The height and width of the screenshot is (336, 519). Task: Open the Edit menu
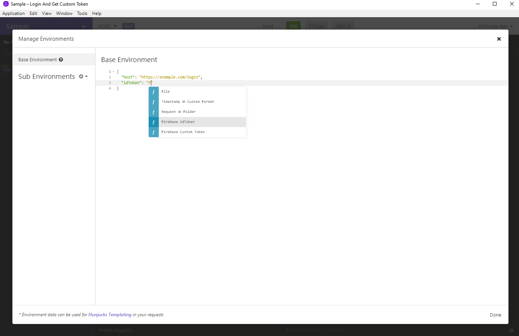point(33,13)
